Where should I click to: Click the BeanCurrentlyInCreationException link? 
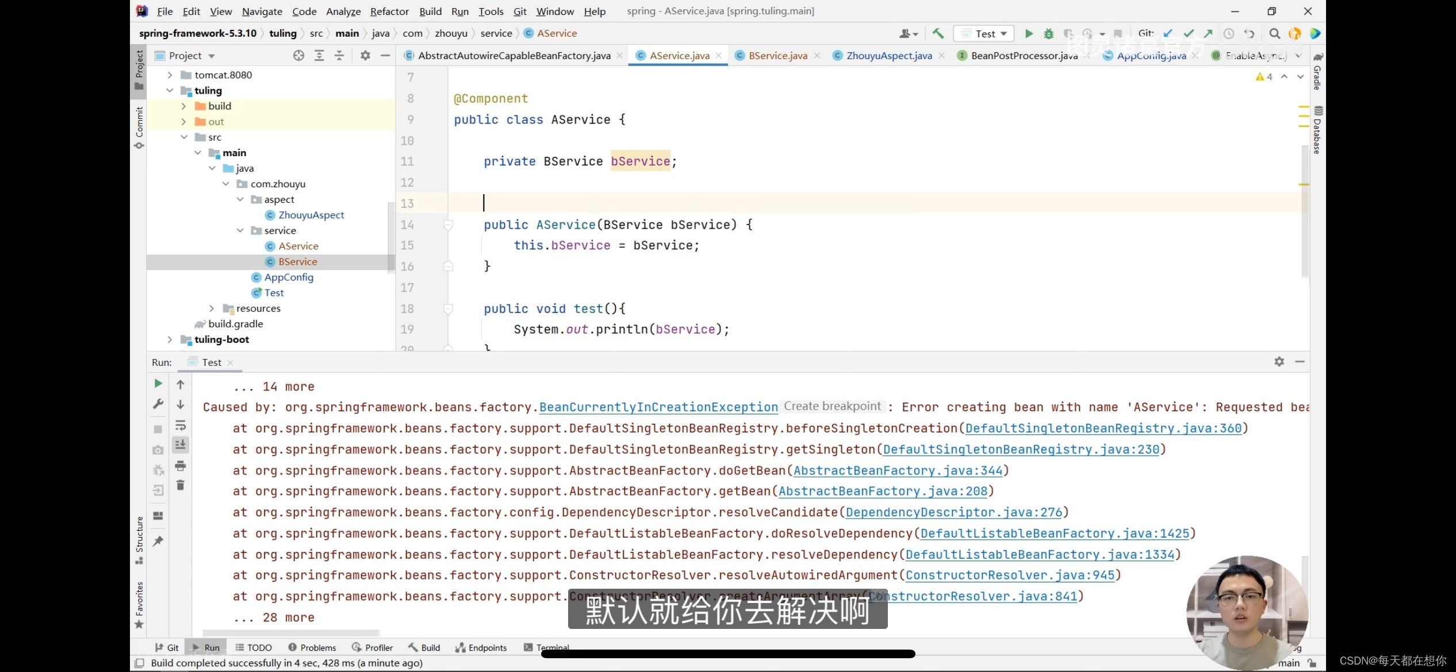point(658,407)
